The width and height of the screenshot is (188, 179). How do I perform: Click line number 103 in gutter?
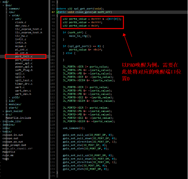[x=53, y=67]
